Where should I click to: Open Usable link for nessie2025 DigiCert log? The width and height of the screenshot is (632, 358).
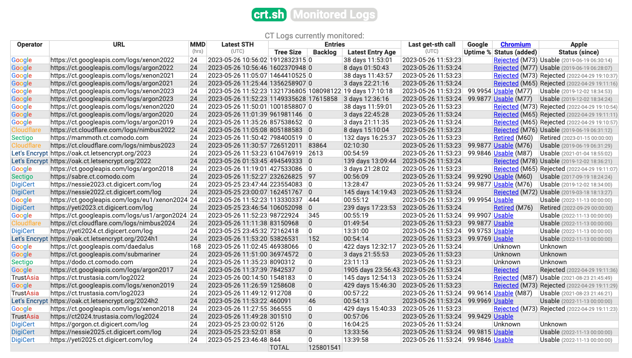503,332
